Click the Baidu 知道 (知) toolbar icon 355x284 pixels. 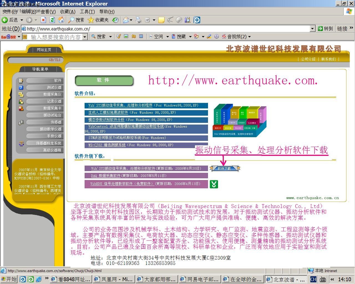134,36
